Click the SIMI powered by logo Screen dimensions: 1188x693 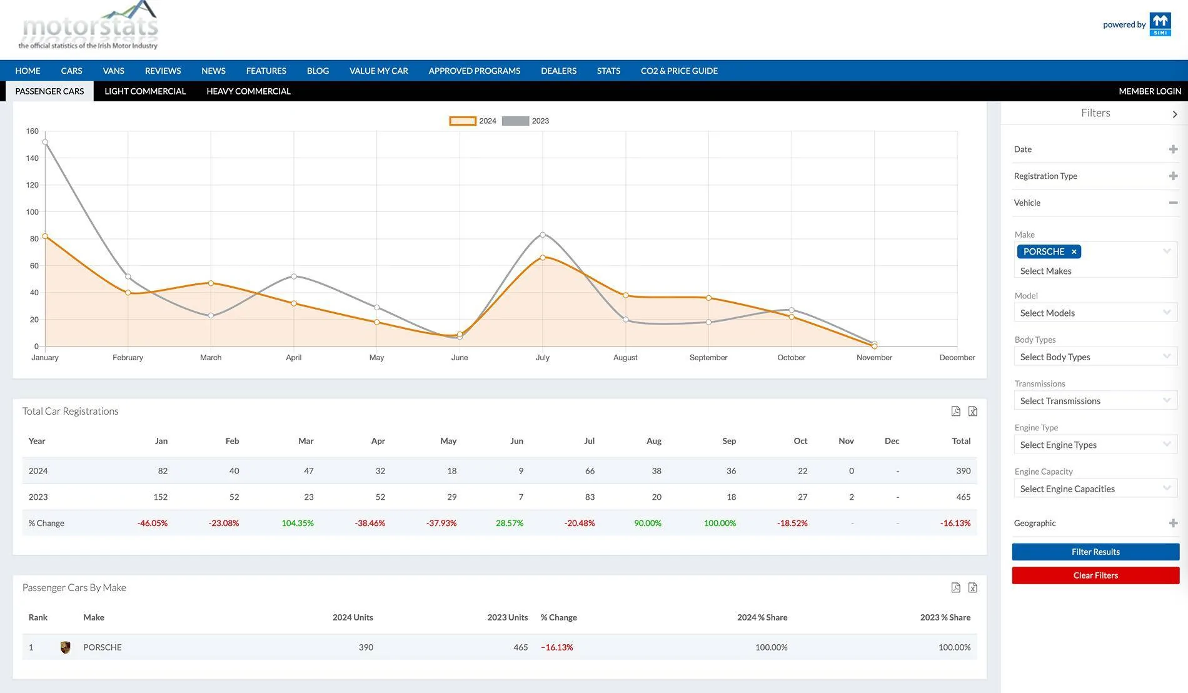(x=1160, y=24)
